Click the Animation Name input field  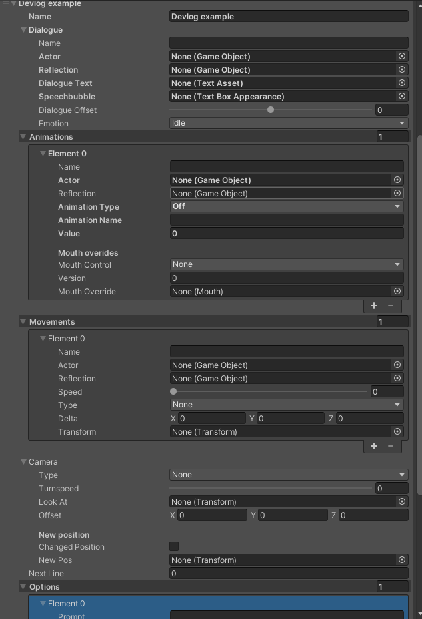click(287, 220)
